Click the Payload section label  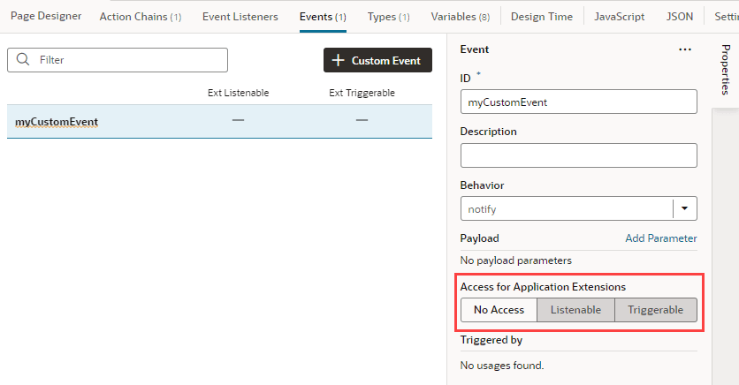479,238
